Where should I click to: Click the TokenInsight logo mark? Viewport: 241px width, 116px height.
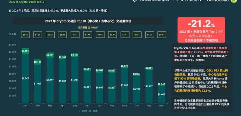tap(135, 1)
